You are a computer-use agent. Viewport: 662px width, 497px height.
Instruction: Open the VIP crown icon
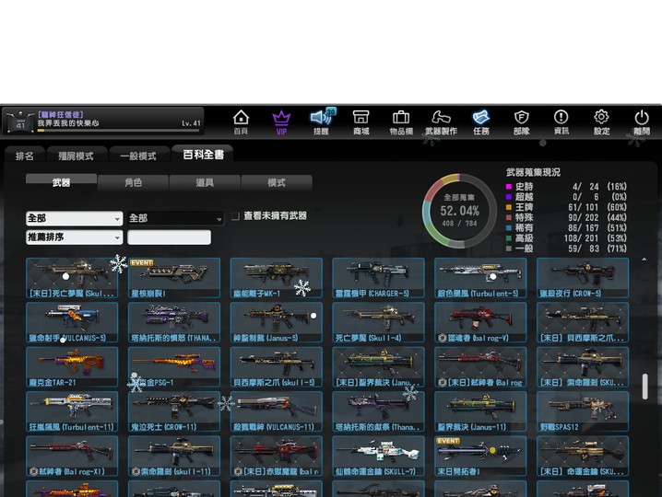click(x=281, y=121)
